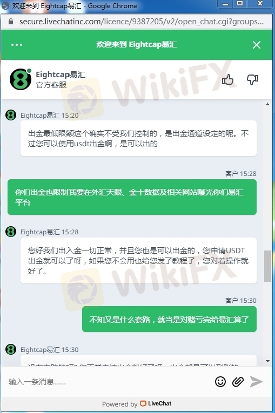The image size is (275, 413).
Task: Send message with the arrow icon
Action: (256, 381)
